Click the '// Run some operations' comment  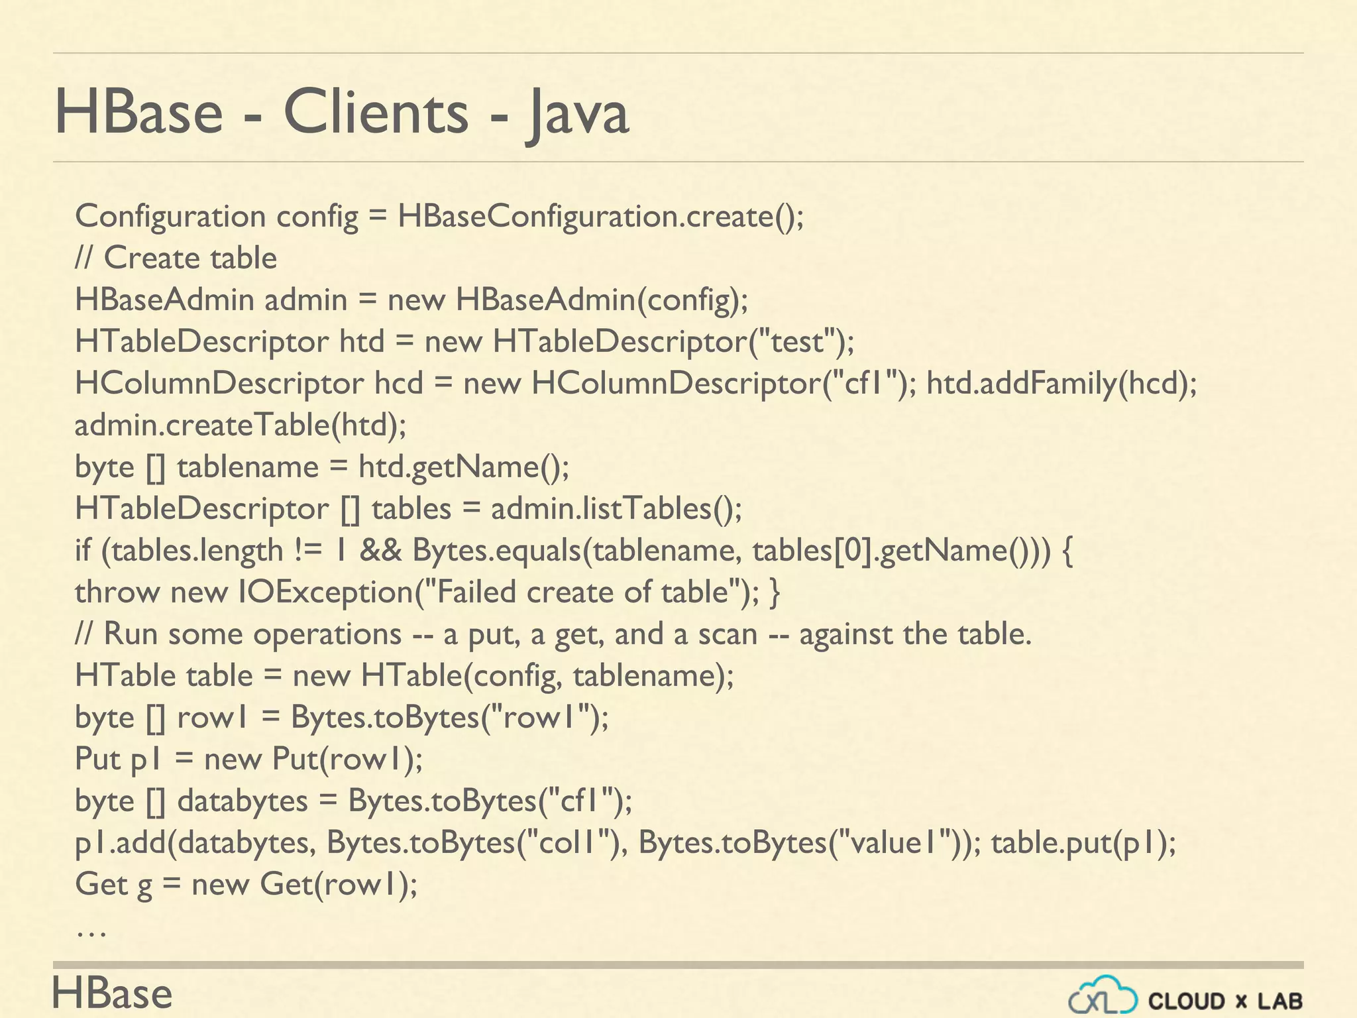(x=553, y=634)
